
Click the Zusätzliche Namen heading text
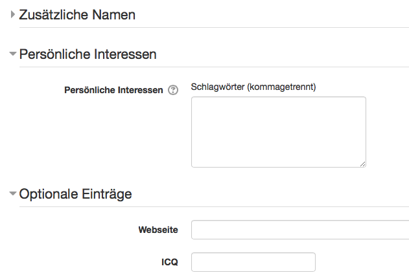pyautogui.click(x=77, y=15)
